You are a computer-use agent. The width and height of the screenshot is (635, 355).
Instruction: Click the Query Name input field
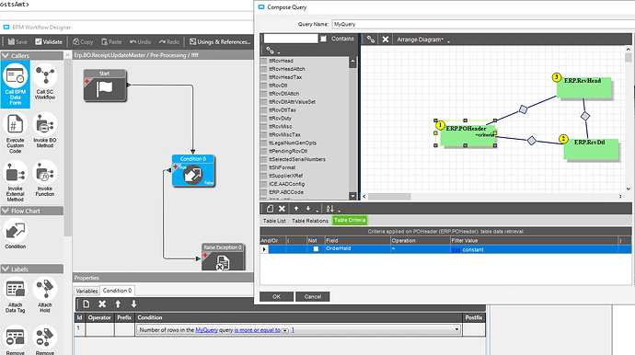pyautogui.click(x=483, y=24)
